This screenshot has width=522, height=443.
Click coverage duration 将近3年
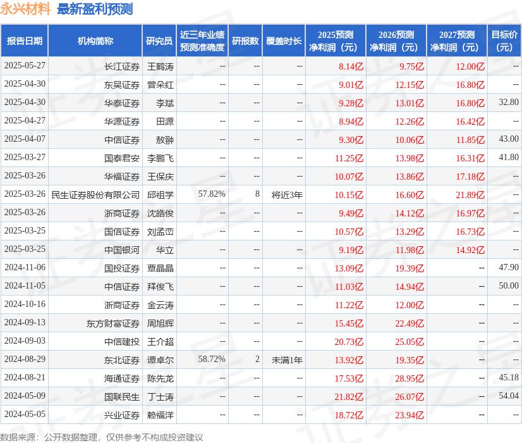pyautogui.click(x=287, y=195)
